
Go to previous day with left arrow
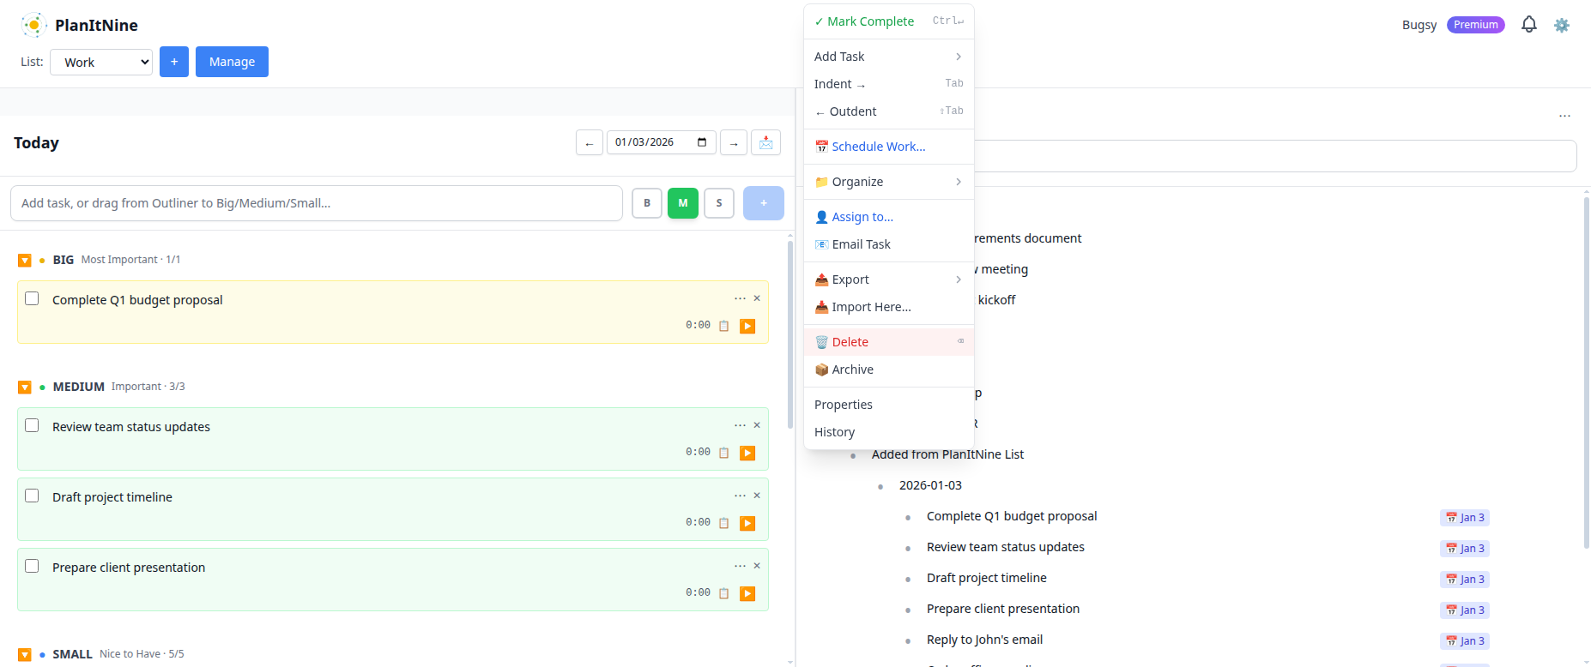click(x=589, y=143)
